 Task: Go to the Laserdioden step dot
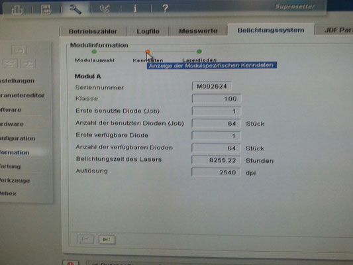[199, 52]
